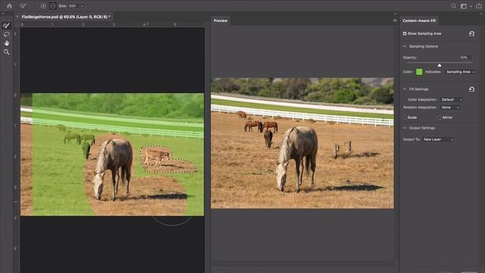Enable the Scale checkbox

405,118
